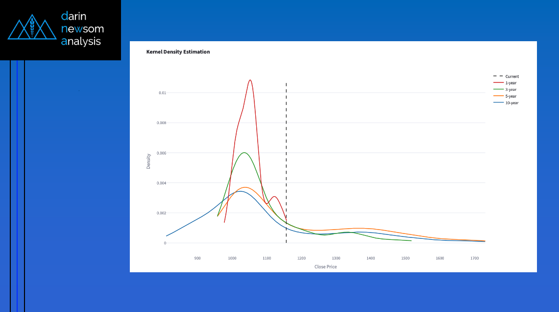
Task: Click the 900 x-axis tick label
Action: coord(197,258)
